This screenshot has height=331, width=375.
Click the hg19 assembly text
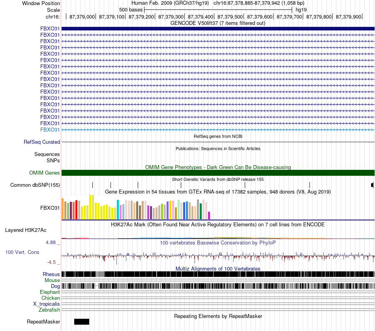pyautogui.click(x=301, y=10)
